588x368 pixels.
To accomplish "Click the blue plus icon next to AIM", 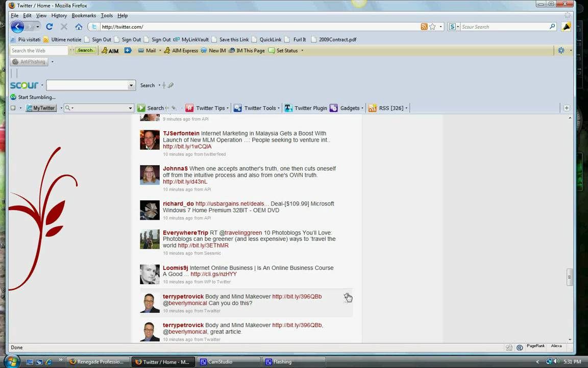I will click(128, 50).
